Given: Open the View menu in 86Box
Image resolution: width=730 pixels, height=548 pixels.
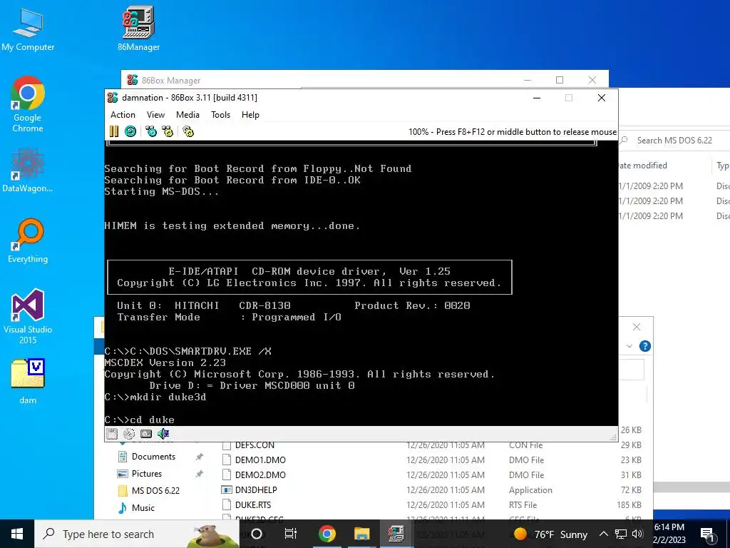Looking at the screenshot, I should pyautogui.click(x=155, y=115).
